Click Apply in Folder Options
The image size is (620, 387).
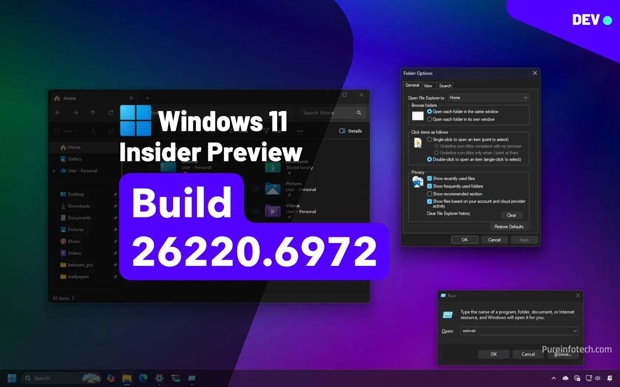coord(524,240)
